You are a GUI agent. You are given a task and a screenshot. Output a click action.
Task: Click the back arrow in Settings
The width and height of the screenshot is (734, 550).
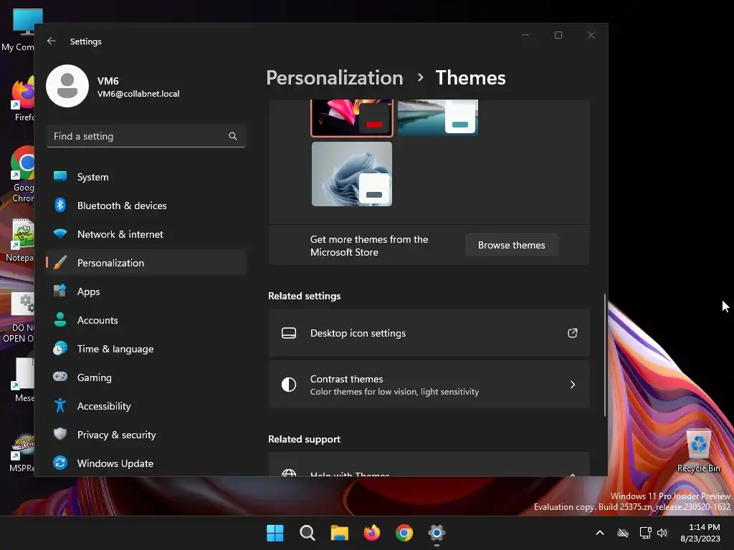pyautogui.click(x=52, y=41)
